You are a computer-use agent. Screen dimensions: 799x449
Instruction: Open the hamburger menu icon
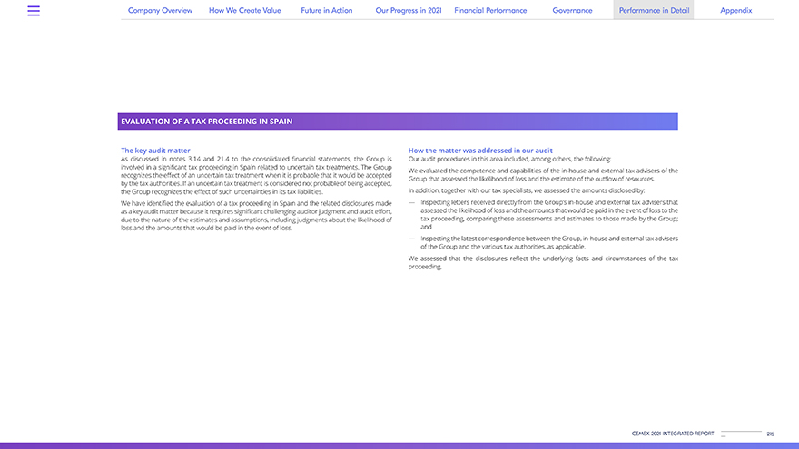(34, 11)
